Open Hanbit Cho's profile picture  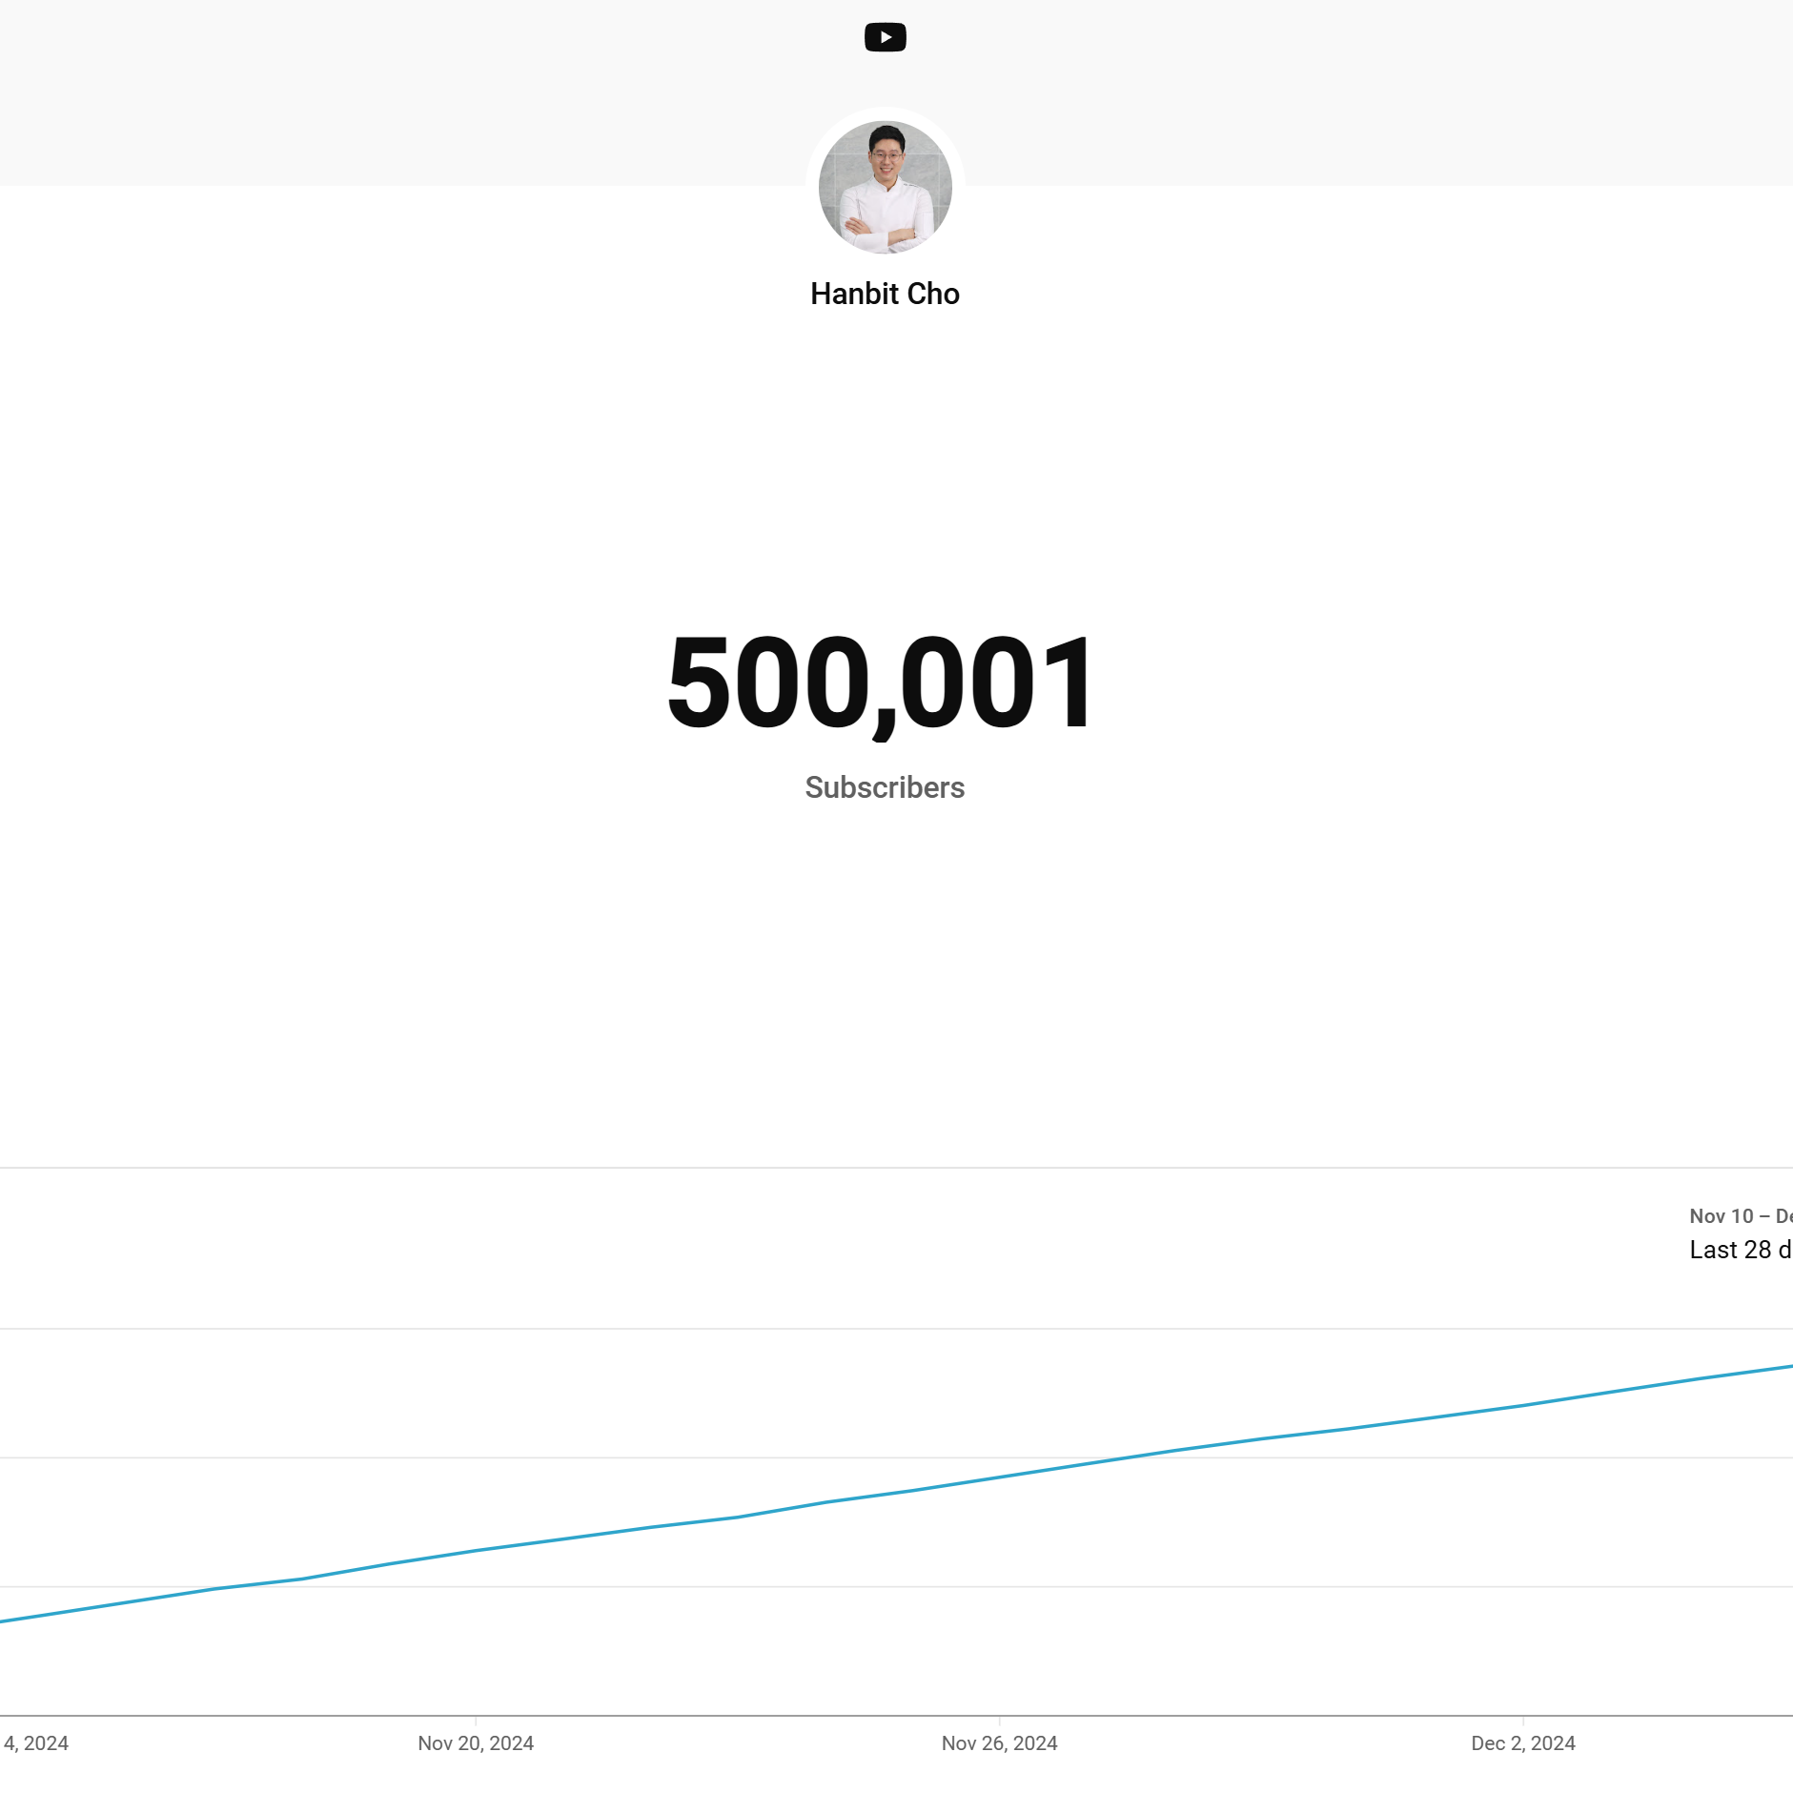click(885, 187)
